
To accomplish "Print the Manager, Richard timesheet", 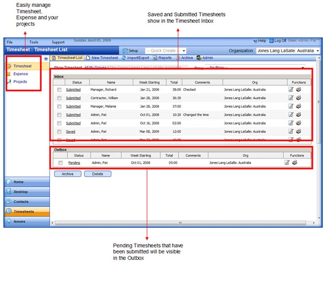I will coord(298,89).
